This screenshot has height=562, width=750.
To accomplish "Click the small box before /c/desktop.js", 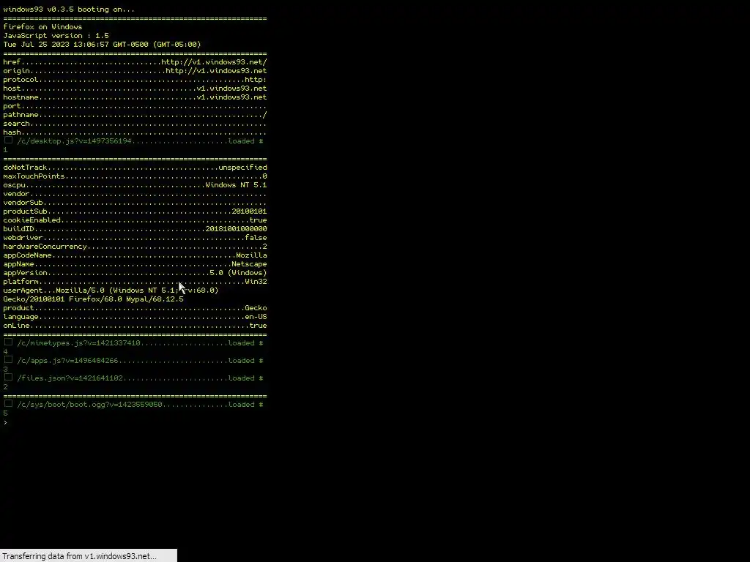I will click(x=8, y=140).
